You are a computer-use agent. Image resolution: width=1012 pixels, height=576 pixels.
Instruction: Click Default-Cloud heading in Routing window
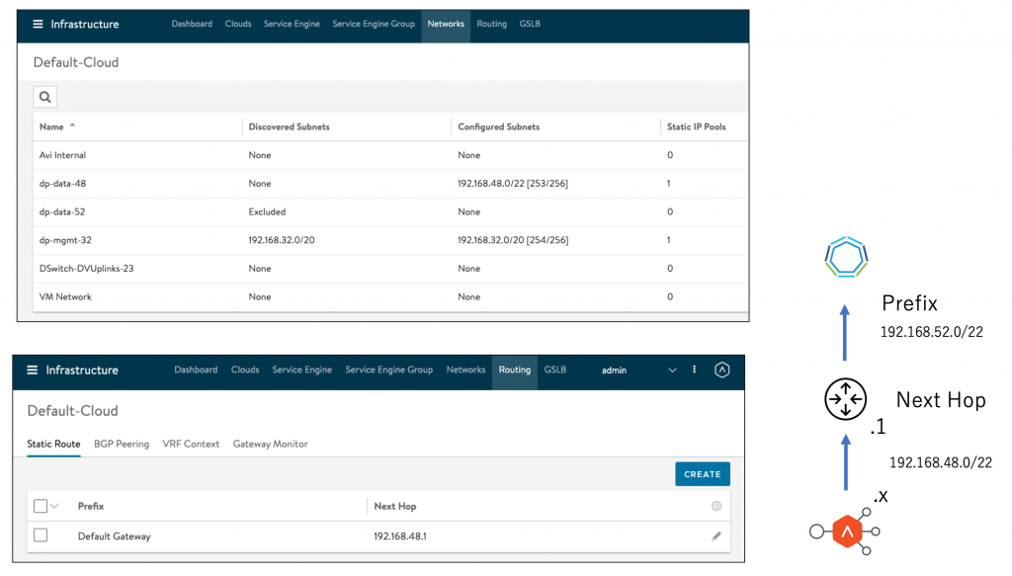click(x=72, y=411)
